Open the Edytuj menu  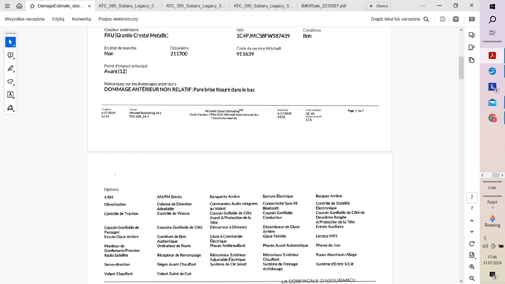click(x=58, y=19)
